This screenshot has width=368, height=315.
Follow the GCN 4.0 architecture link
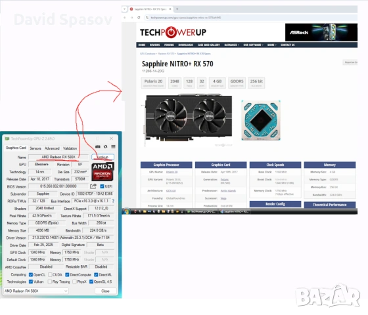[171, 191]
